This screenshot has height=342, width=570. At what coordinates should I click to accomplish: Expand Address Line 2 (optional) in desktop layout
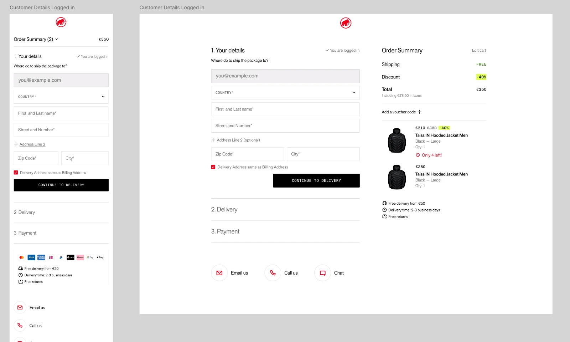point(235,140)
